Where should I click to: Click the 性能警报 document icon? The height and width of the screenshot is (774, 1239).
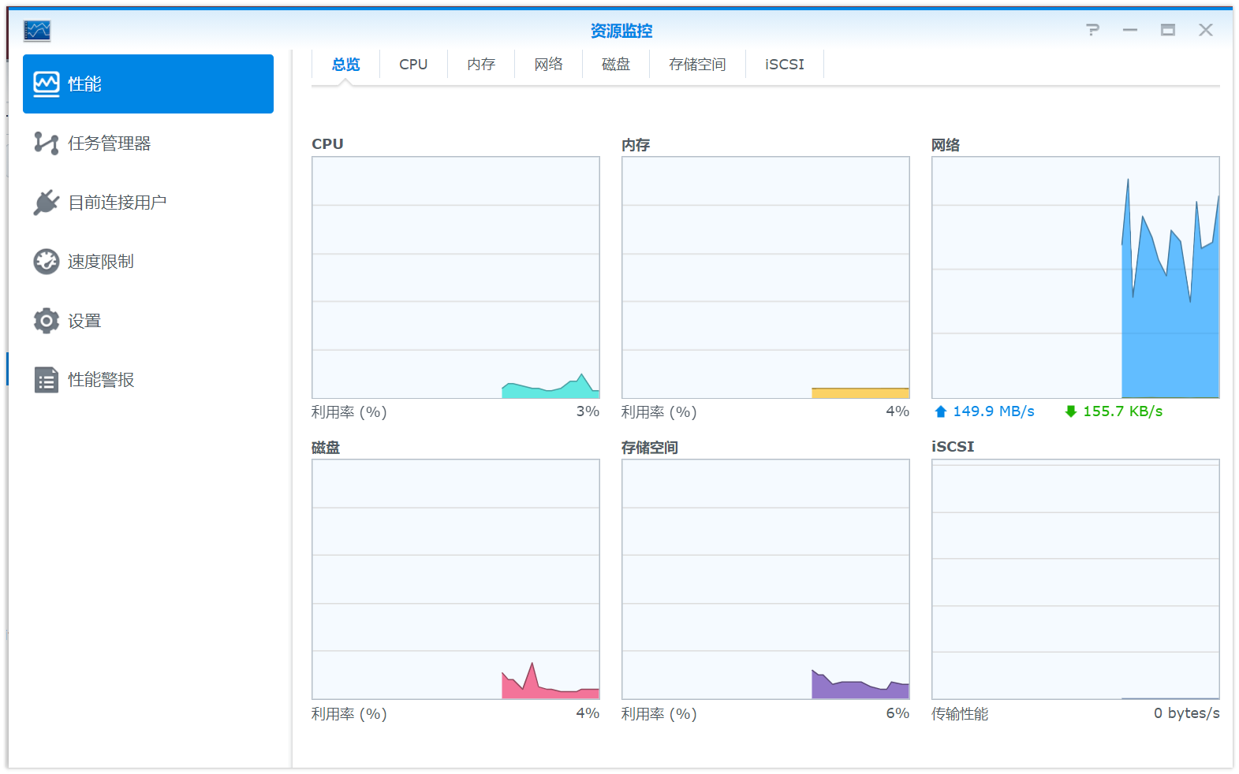(47, 380)
